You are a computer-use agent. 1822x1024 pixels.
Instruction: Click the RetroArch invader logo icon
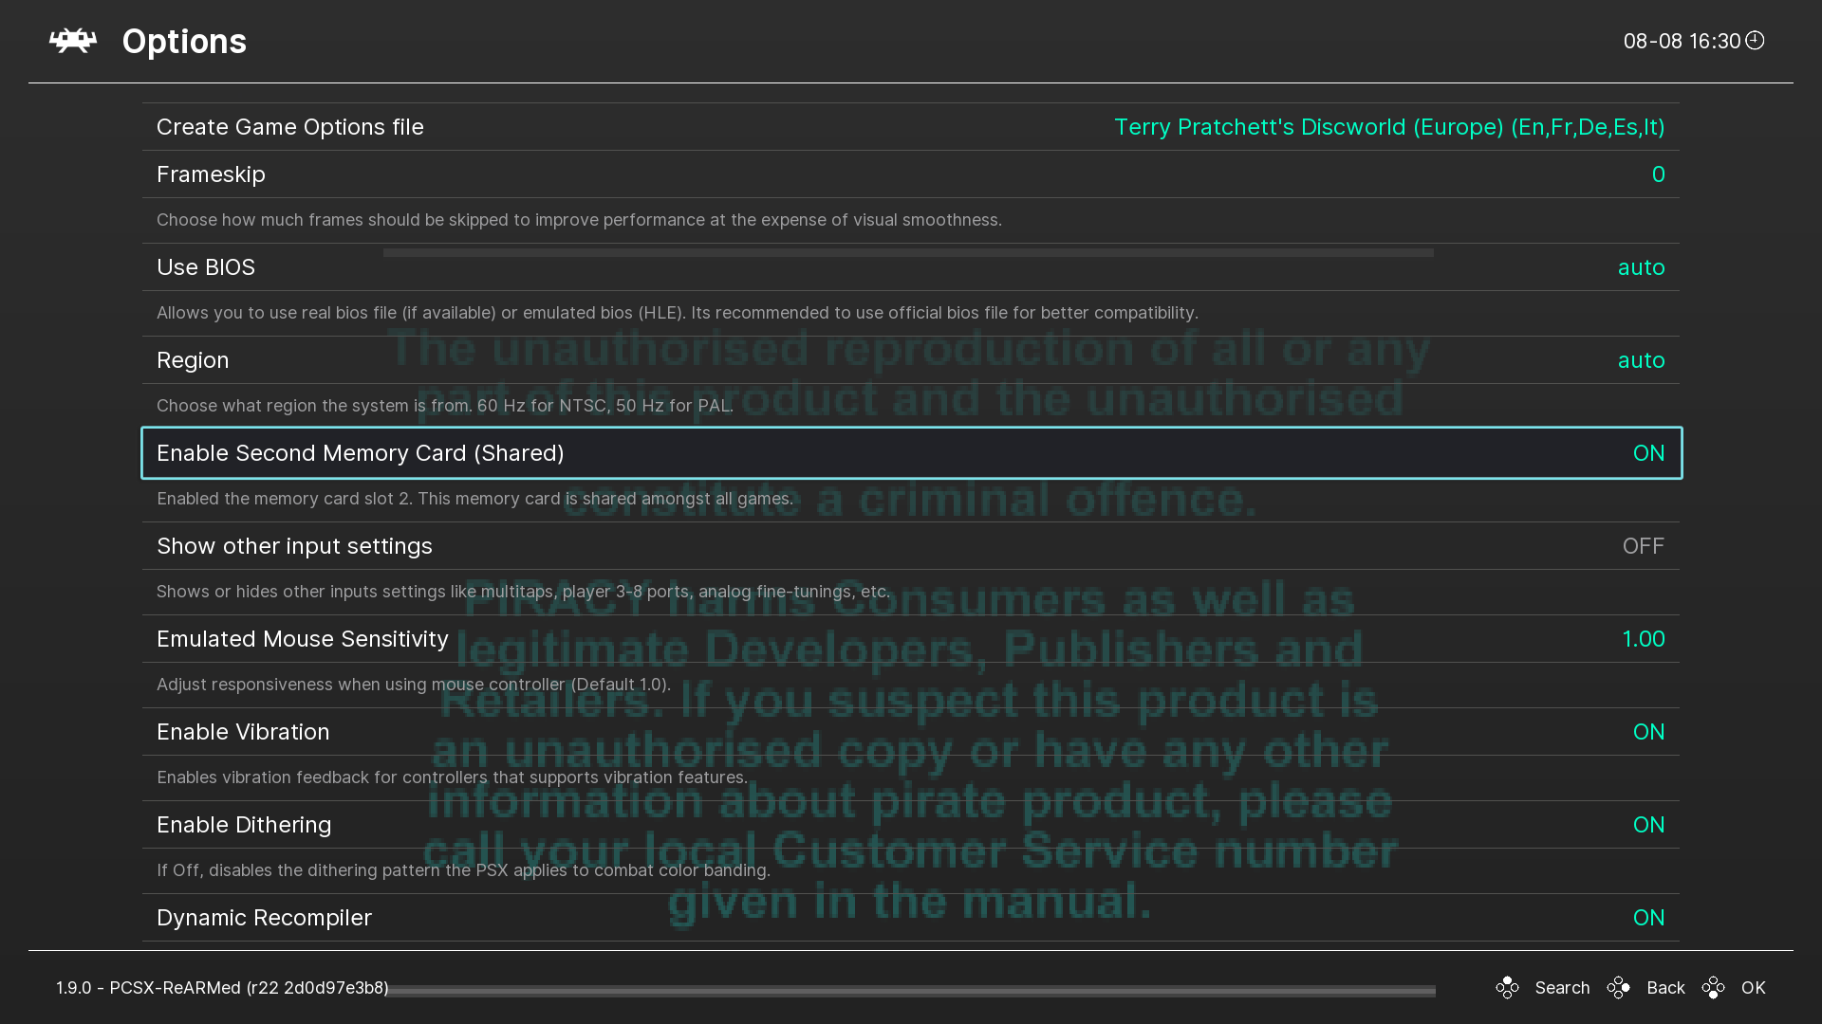pos(73,41)
